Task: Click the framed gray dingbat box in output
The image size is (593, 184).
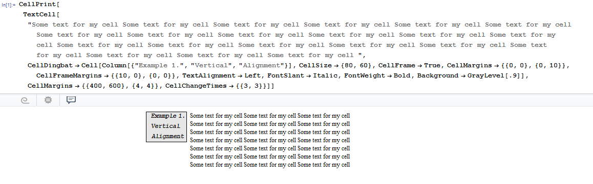Action: point(167,126)
